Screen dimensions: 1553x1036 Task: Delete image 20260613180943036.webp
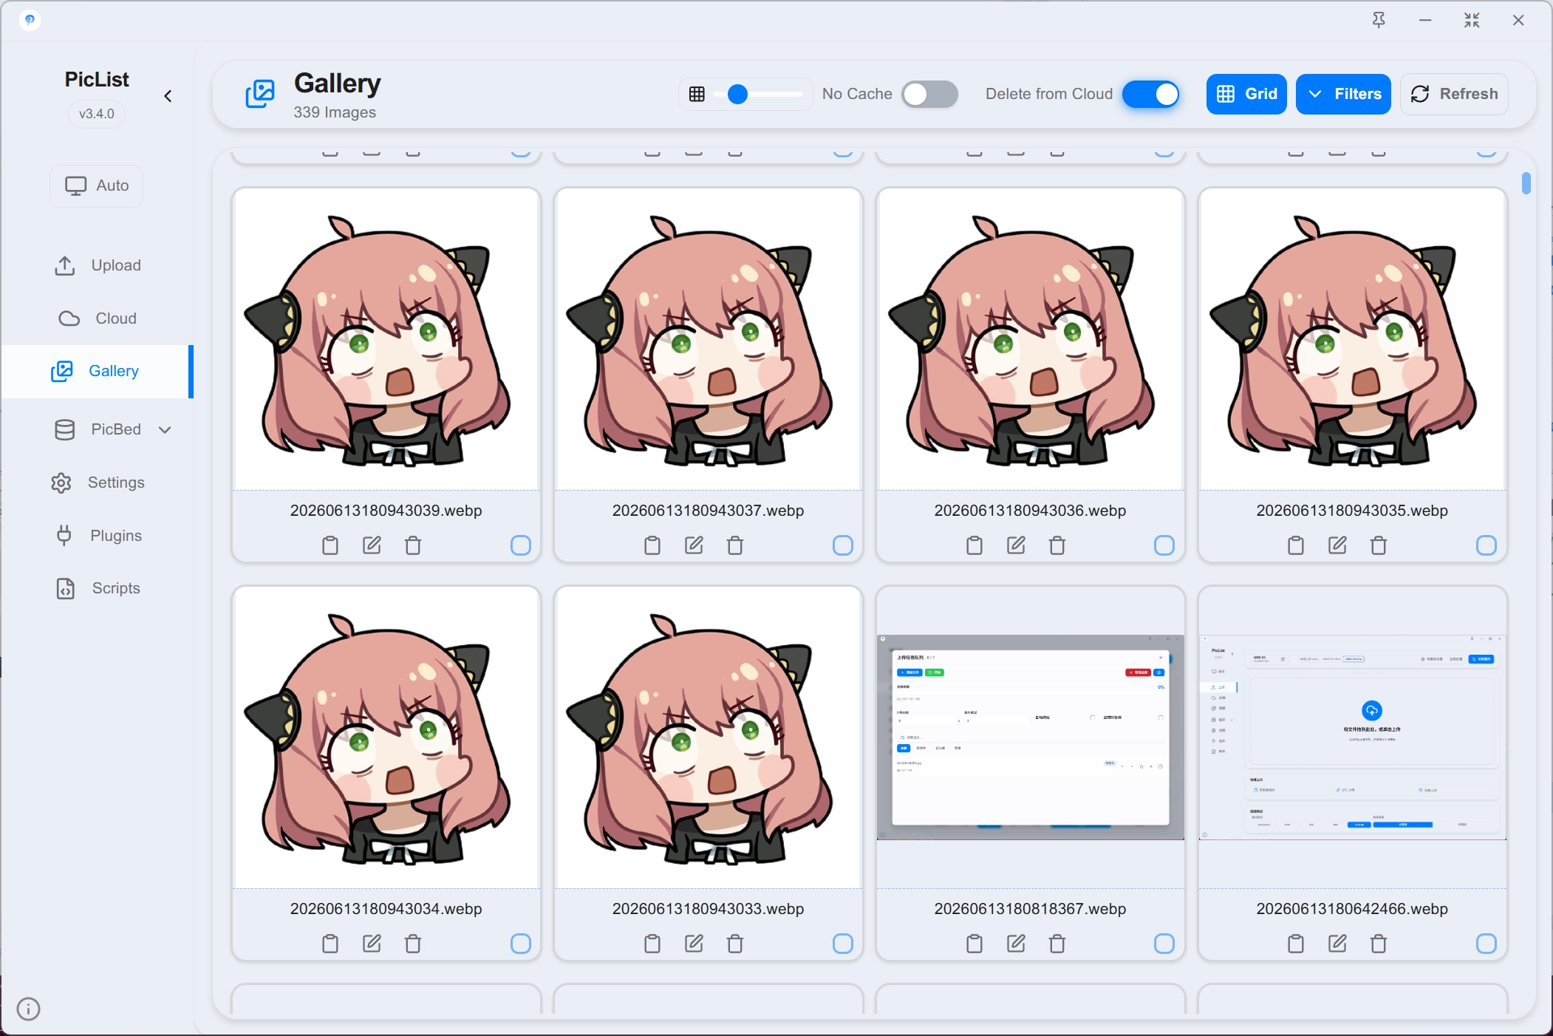[x=1057, y=545]
